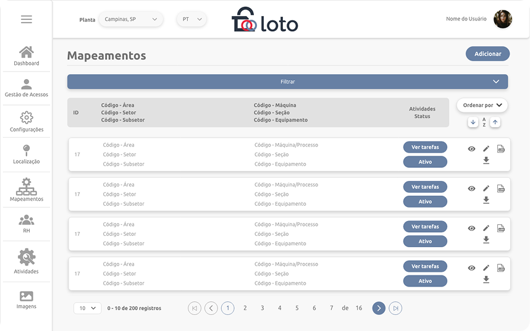
Task: Go to the previous page arrow
Action: pos(211,308)
